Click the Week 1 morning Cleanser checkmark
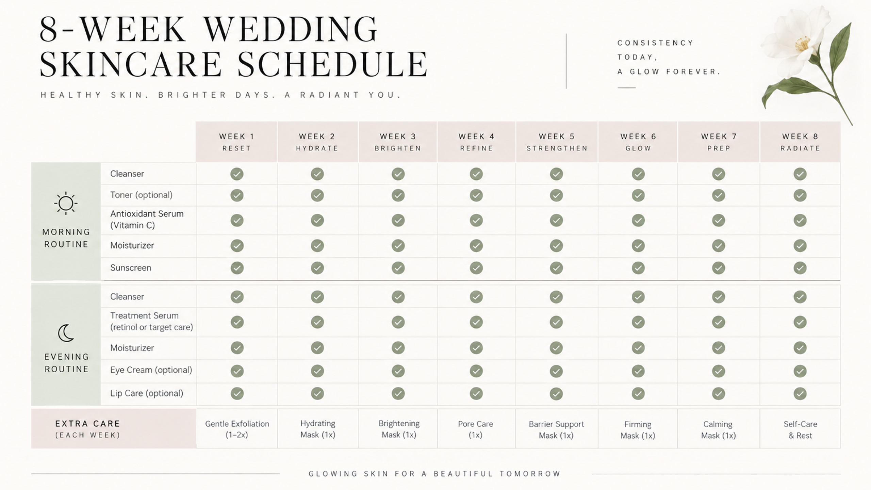Viewport: 871px width, 490px height. pyautogui.click(x=237, y=174)
